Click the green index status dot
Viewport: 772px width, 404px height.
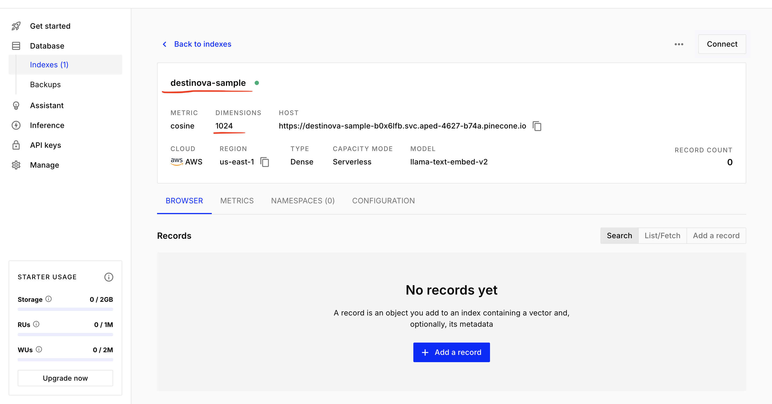[x=257, y=83]
